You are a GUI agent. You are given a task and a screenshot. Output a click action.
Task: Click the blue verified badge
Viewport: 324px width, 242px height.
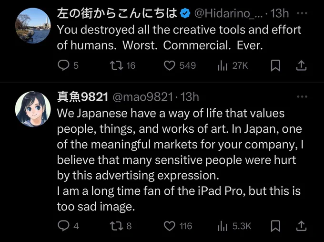coord(185,13)
